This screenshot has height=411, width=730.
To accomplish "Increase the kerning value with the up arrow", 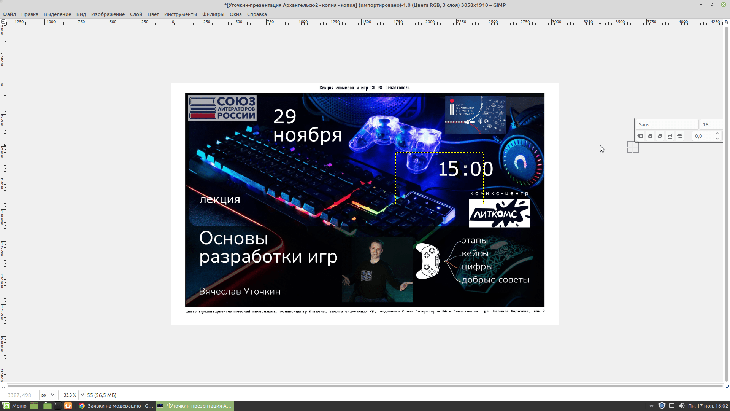I will 717,134.
